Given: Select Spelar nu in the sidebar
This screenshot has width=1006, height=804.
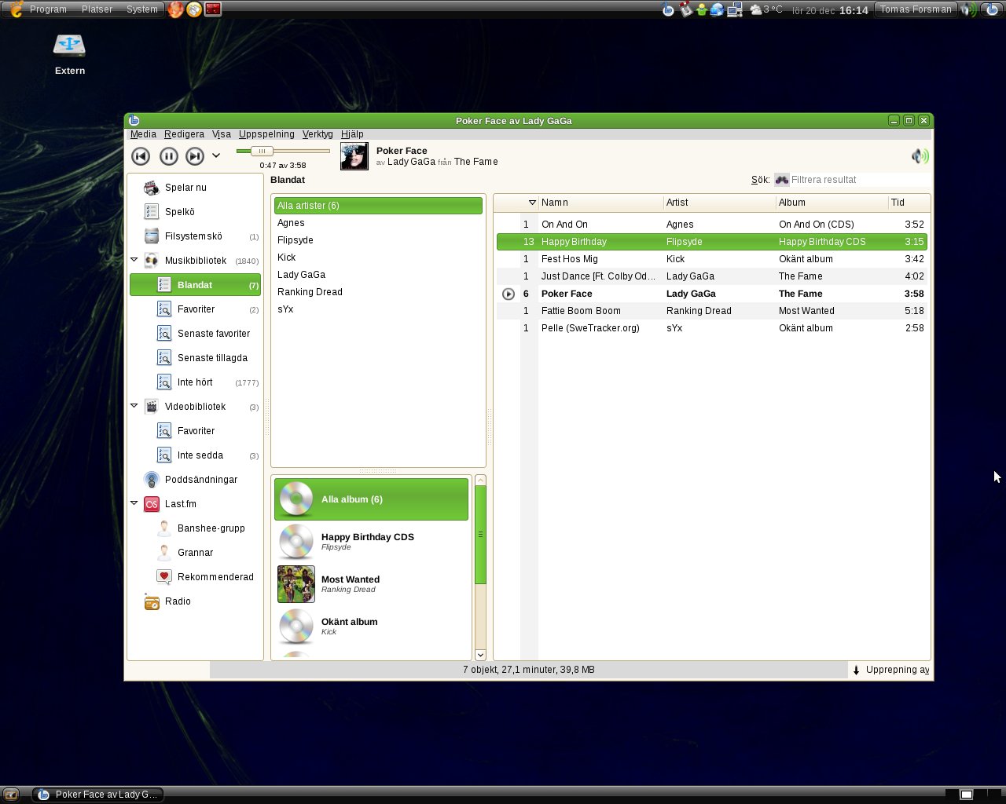Looking at the screenshot, I should pyautogui.click(x=195, y=188).
